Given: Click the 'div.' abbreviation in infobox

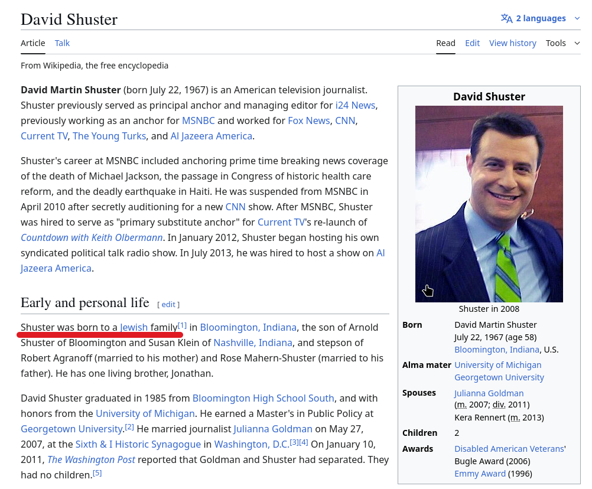Looking at the screenshot, I should pyautogui.click(x=499, y=405).
